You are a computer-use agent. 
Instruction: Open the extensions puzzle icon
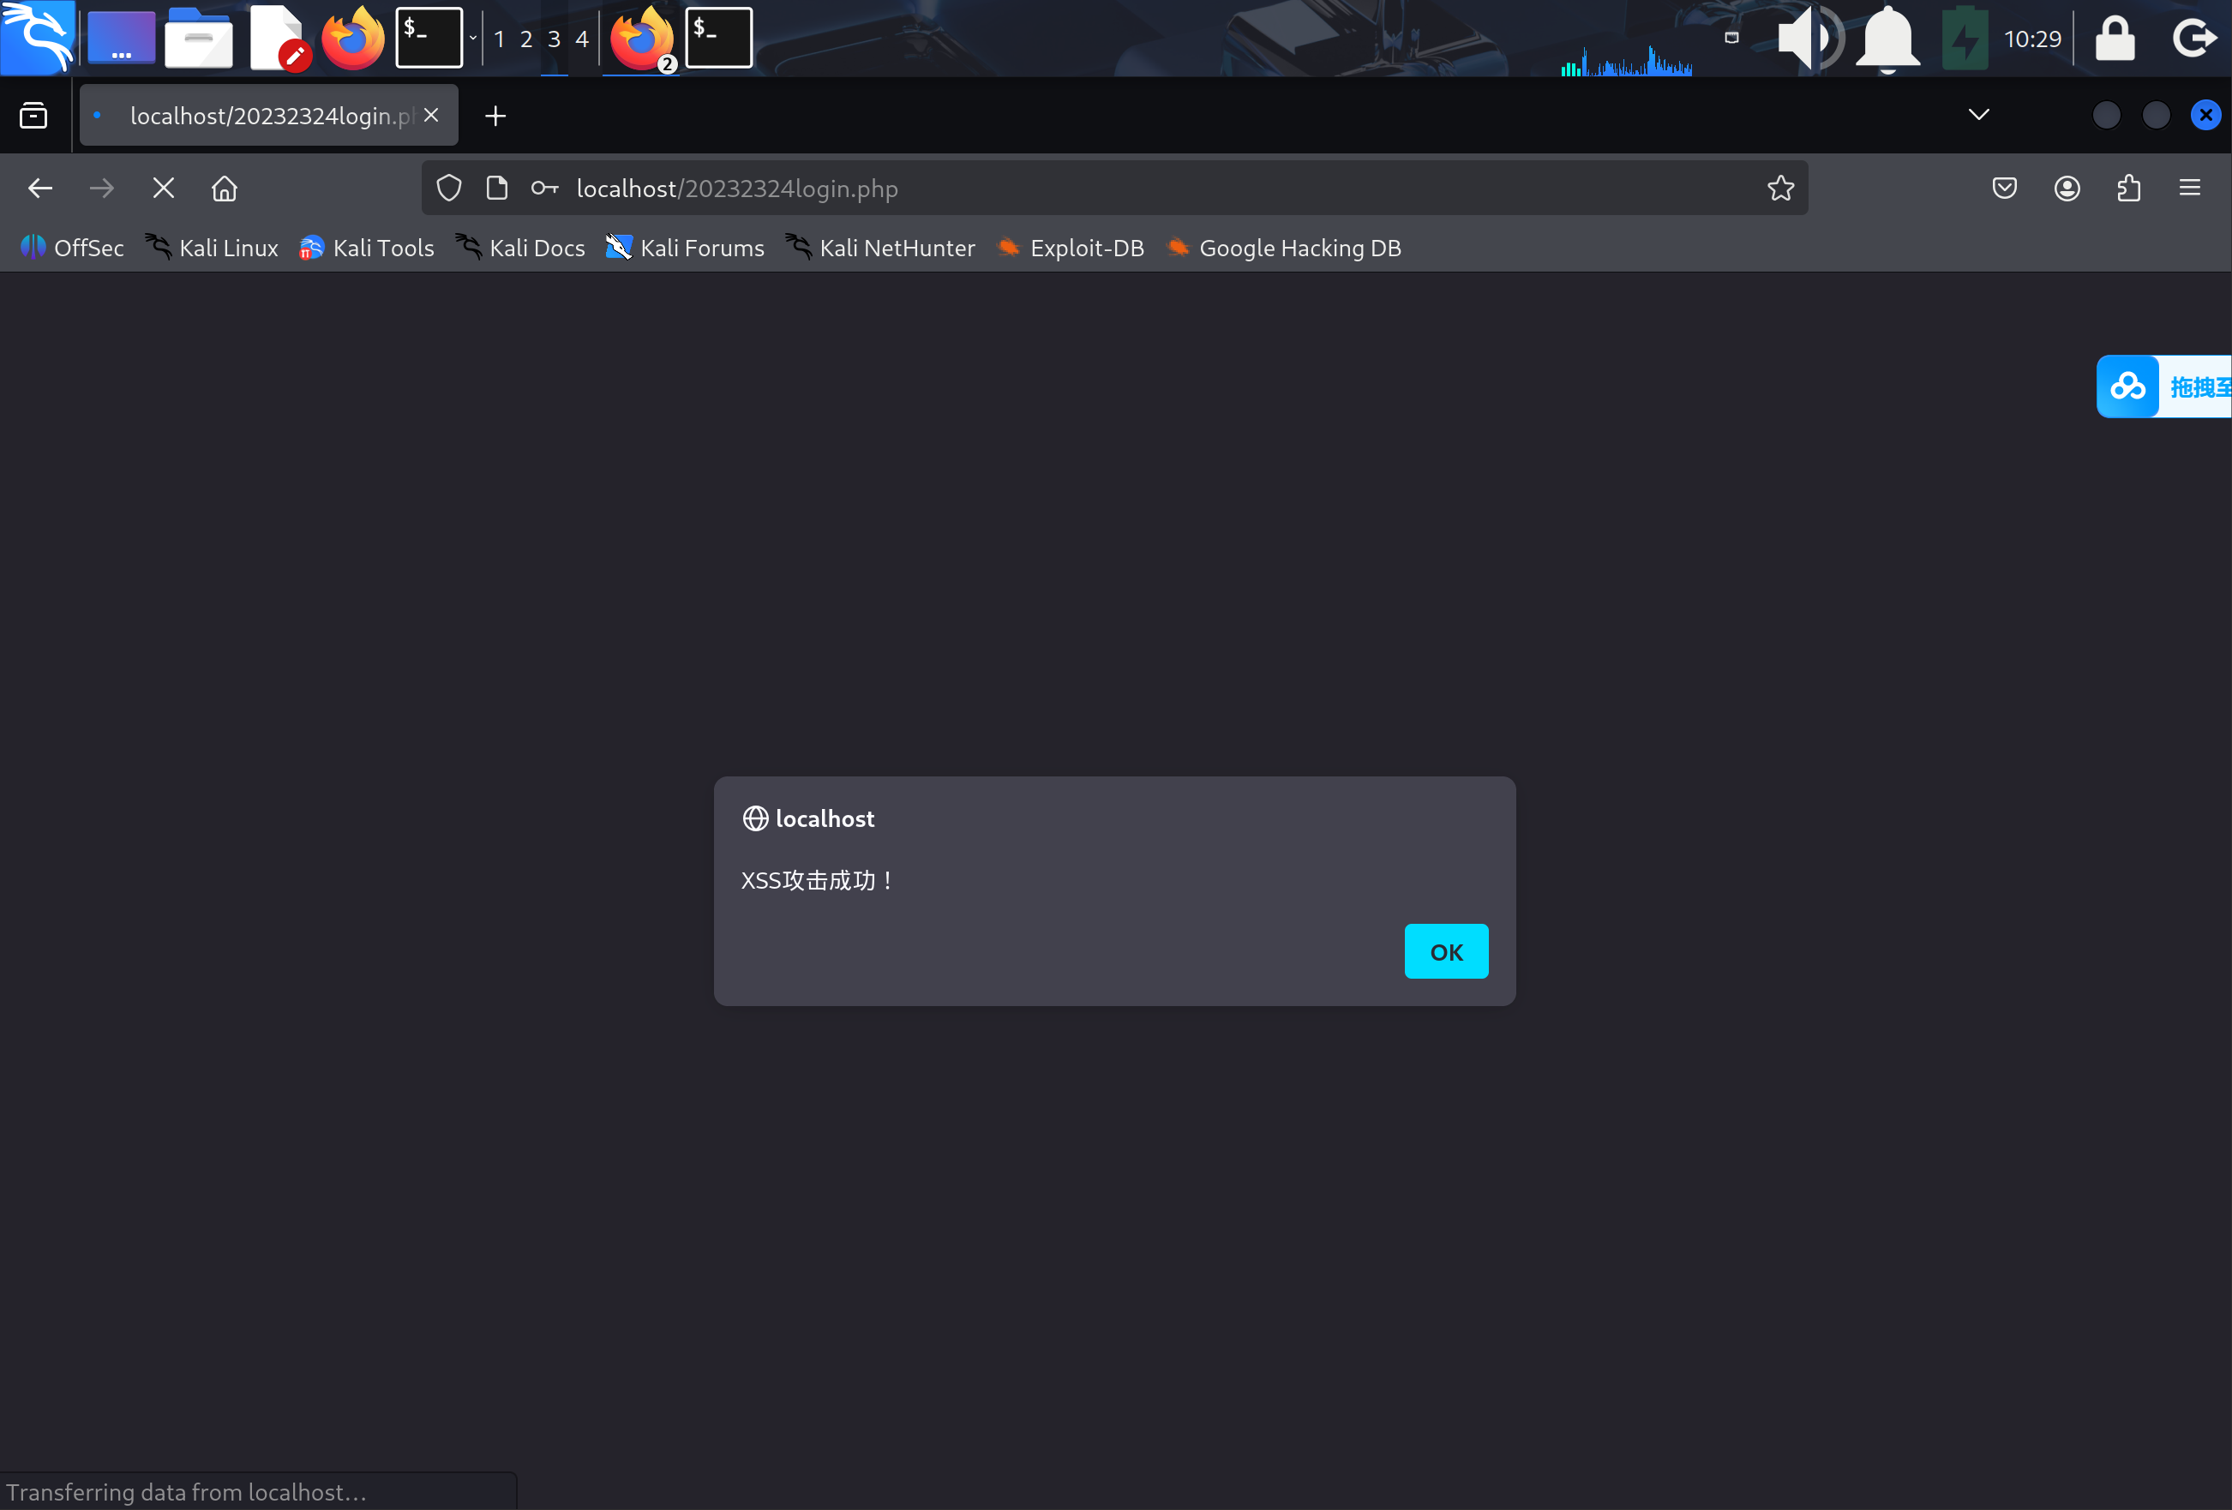pos(2128,189)
